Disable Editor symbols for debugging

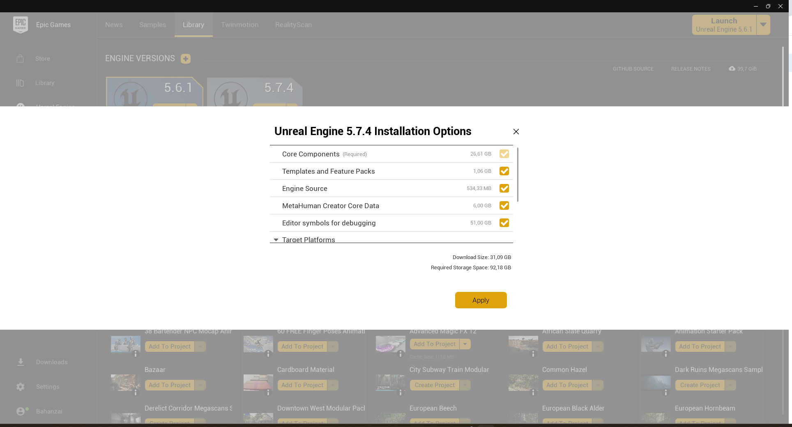point(504,223)
